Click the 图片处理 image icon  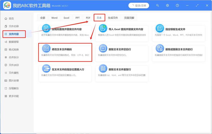click(6, 81)
